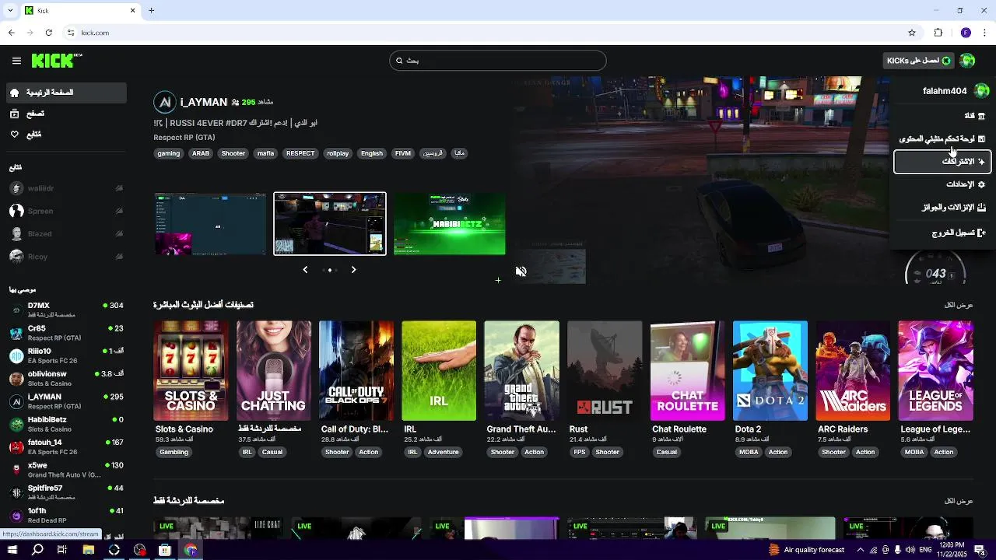This screenshot has height=560, width=996.
Task: Open the Chat Roulette category card
Action: click(687, 371)
